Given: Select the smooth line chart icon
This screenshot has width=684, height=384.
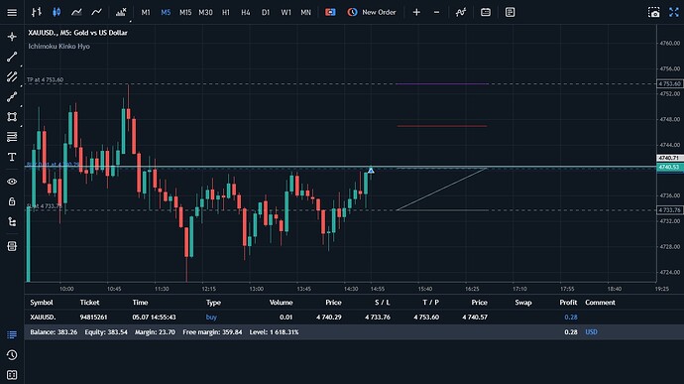Looking at the screenshot, I should point(96,12).
